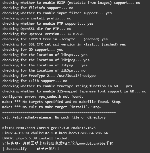Click the 'ERROR: php-5.5.38 install failed.' line

tap(36, 138)
